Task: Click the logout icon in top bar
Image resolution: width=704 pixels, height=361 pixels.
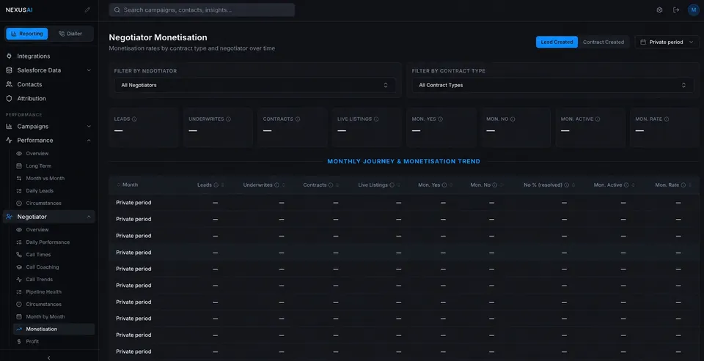Action: tap(676, 10)
